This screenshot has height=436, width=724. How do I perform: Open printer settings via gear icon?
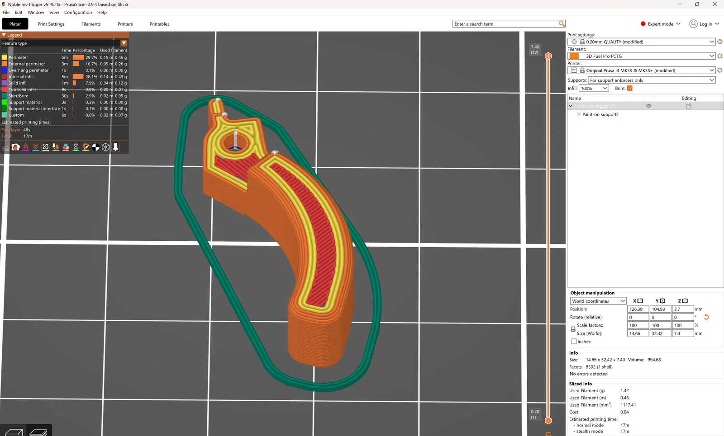[720, 70]
